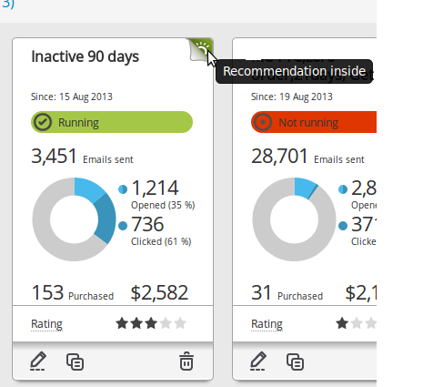
Task: Set rating to five stars on first card
Action: click(180, 323)
